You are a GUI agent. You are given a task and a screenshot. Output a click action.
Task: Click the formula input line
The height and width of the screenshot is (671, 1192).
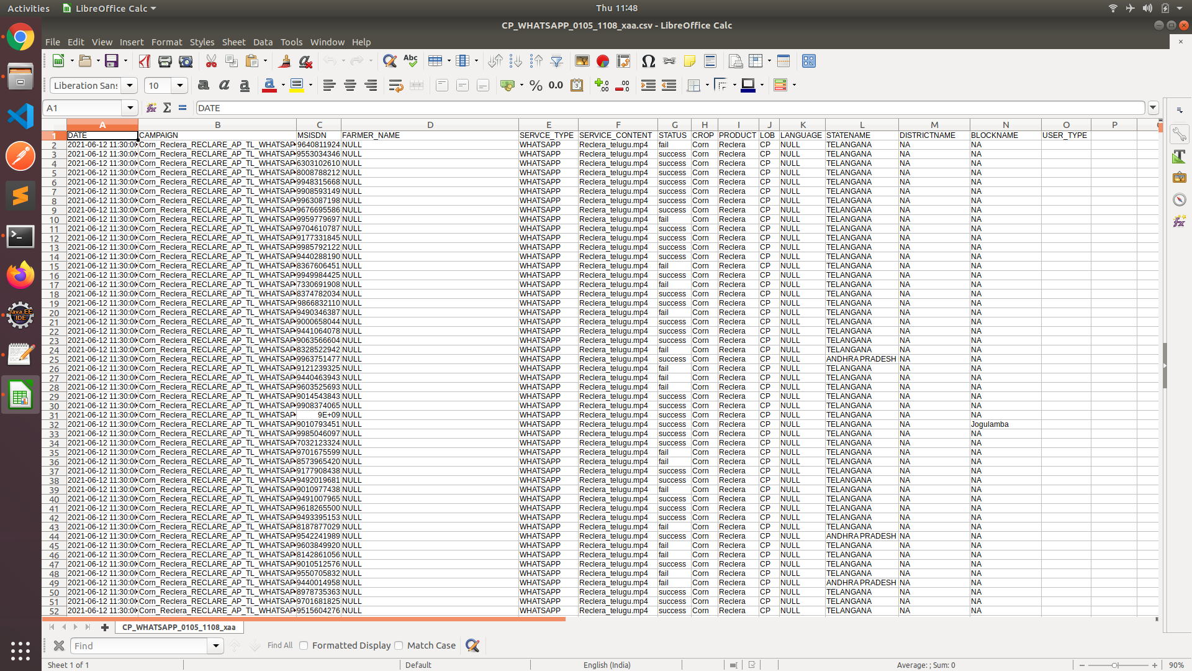[x=670, y=108]
